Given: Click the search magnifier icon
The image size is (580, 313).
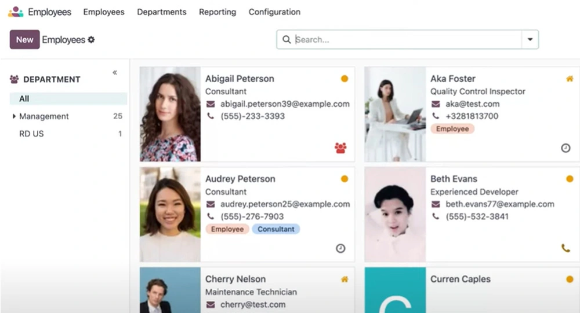Looking at the screenshot, I should pyautogui.click(x=287, y=40).
